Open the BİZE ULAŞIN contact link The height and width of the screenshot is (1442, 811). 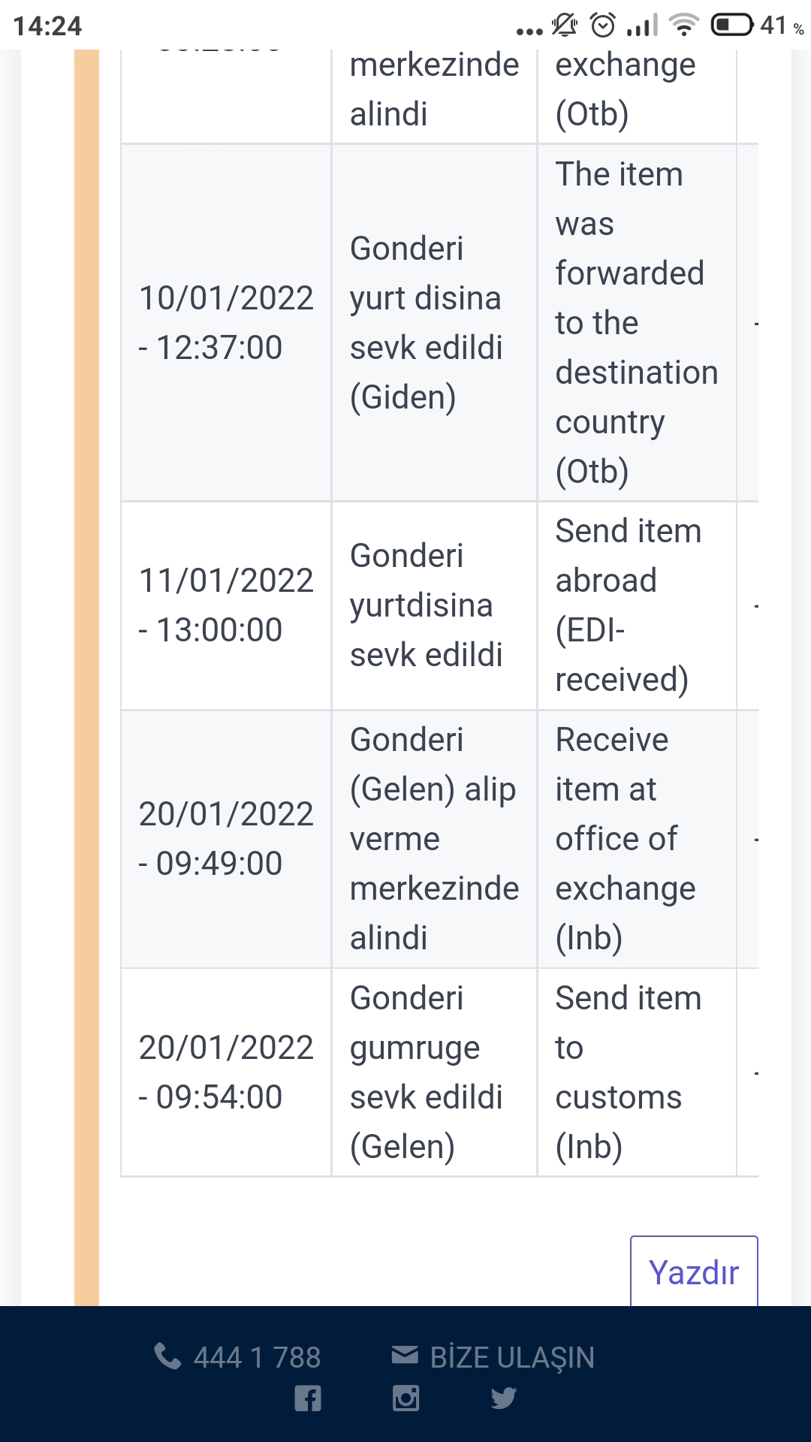pos(512,1357)
